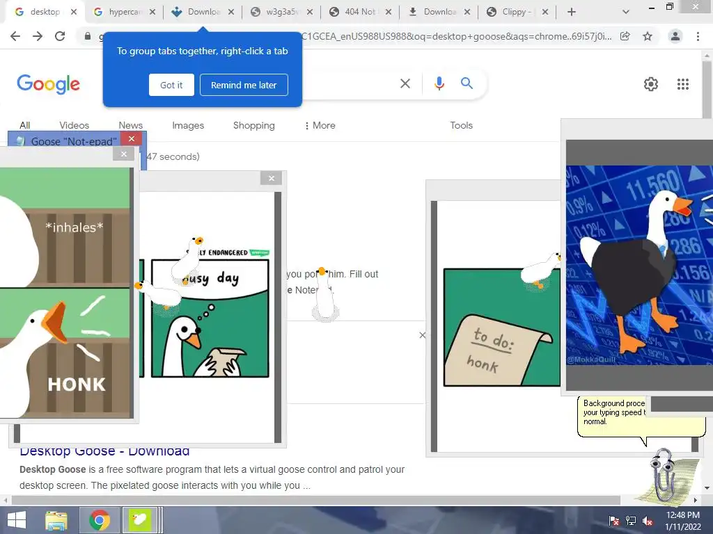Open the Desktop Goose taskbar app
Viewport: 713px width, 534px height.
pos(139,520)
